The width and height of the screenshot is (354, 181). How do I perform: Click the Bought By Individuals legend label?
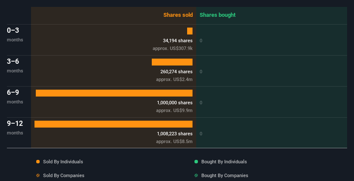click(x=224, y=162)
